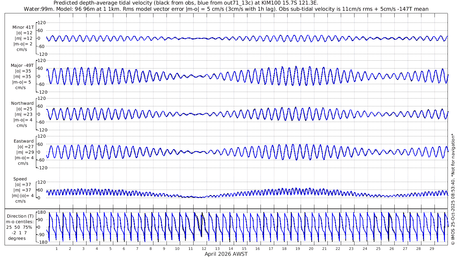Screen dimensions: 457x261
Task: Click the 180 tick of Direction axis
Action: 41,212
